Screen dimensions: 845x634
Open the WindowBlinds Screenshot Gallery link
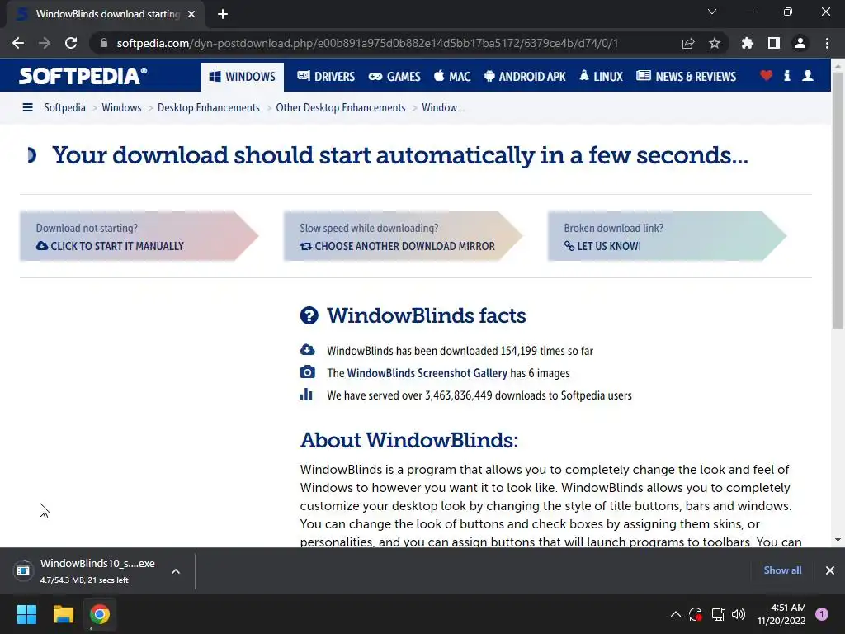click(427, 373)
